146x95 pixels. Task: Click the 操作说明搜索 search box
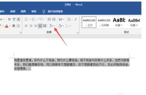tap(55, 12)
